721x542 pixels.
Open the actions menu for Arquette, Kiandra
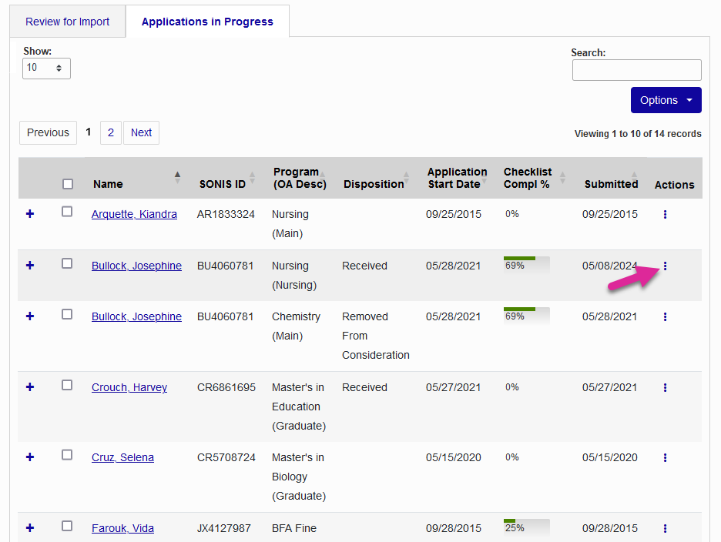[x=665, y=214]
